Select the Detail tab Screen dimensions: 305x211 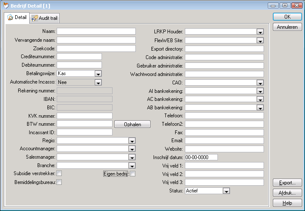pyautogui.click(x=17, y=18)
